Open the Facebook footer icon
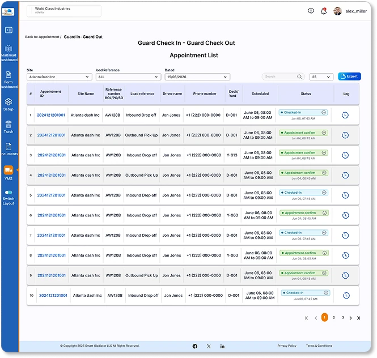The height and width of the screenshot is (358, 377). [x=195, y=346]
